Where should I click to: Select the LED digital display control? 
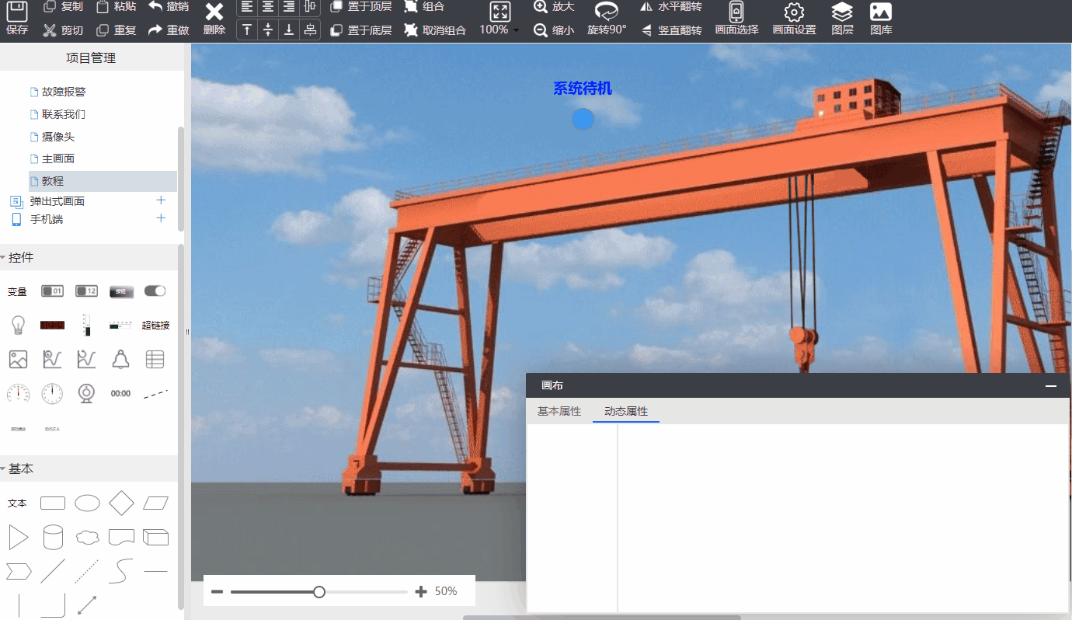52,325
